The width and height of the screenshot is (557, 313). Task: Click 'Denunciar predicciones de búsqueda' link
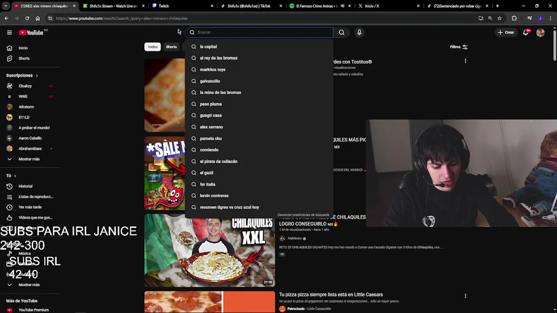(x=303, y=215)
